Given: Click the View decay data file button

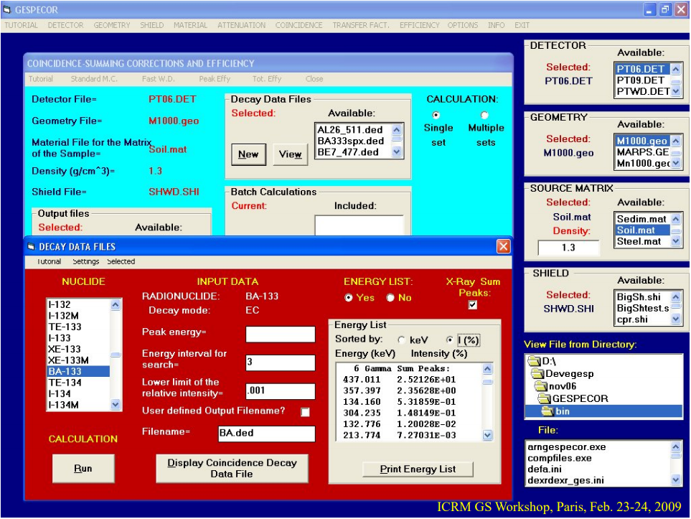Looking at the screenshot, I should 290,154.
